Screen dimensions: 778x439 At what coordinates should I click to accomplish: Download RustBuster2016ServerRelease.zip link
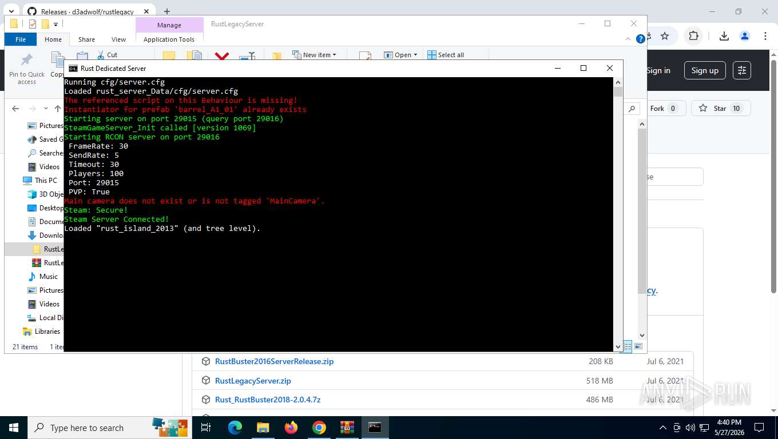point(274,361)
